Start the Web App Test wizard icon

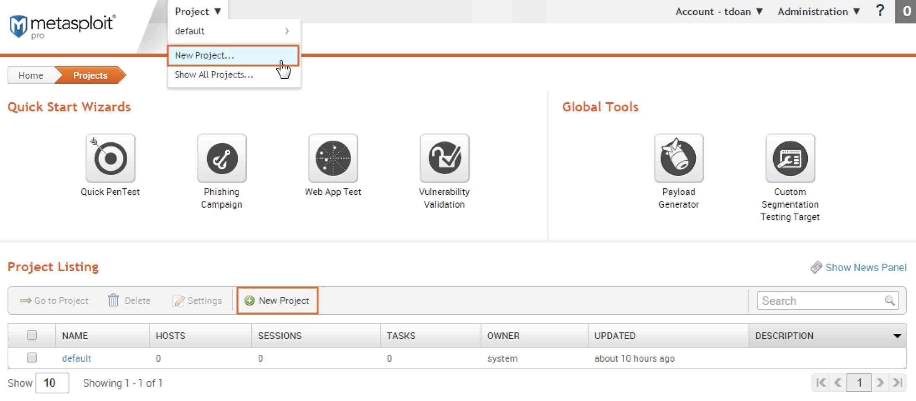tap(333, 158)
